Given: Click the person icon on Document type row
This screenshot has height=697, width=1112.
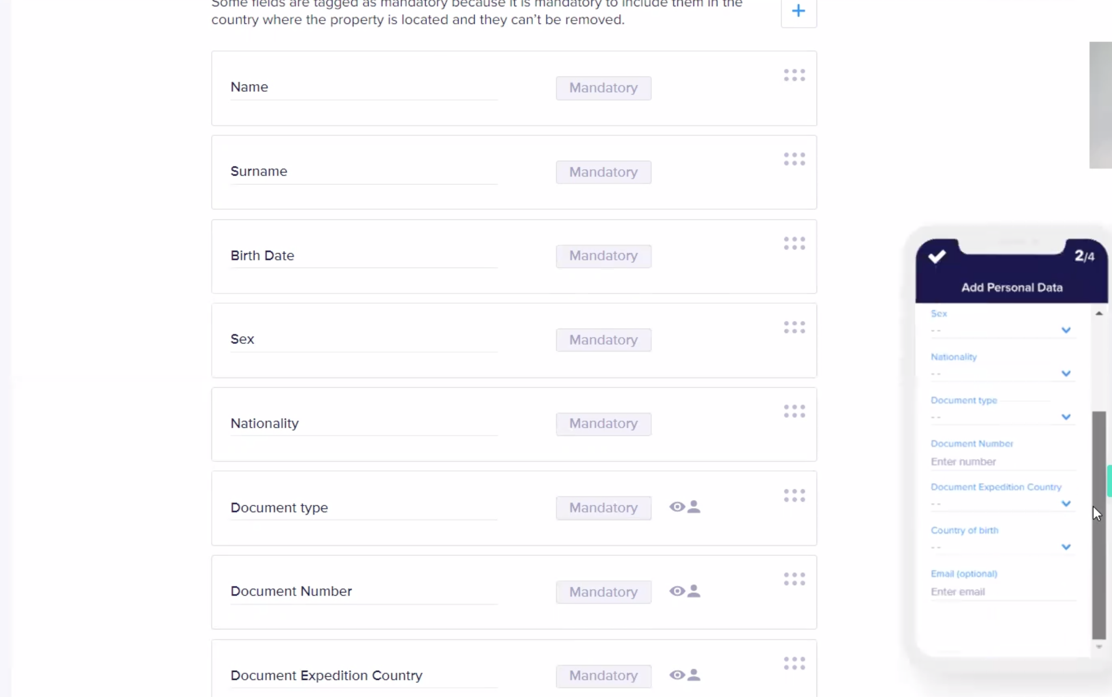Looking at the screenshot, I should pos(694,507).
